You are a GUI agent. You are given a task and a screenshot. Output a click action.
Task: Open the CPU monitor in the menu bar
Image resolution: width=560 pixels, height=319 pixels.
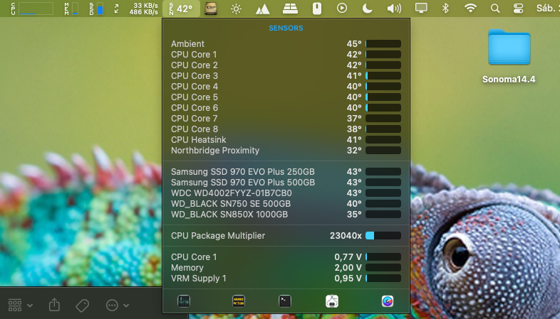coord(32,9)
